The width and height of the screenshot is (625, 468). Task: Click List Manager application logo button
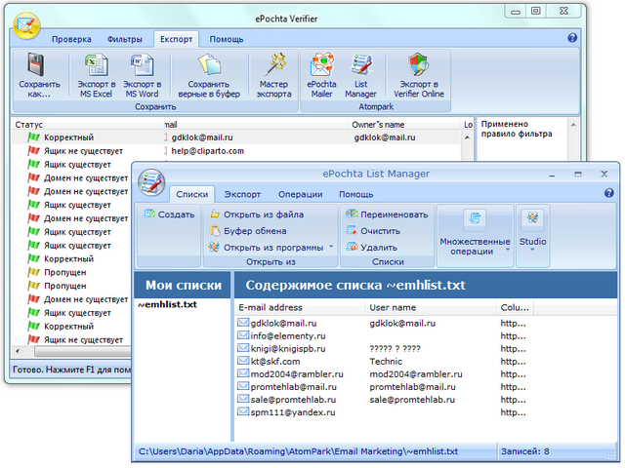click(x=151, y=182)
